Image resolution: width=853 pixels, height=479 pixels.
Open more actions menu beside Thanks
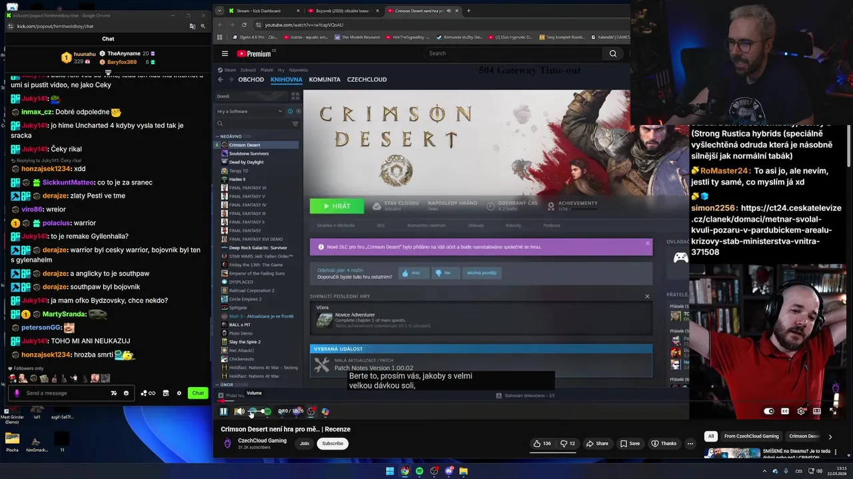[690, 444]
